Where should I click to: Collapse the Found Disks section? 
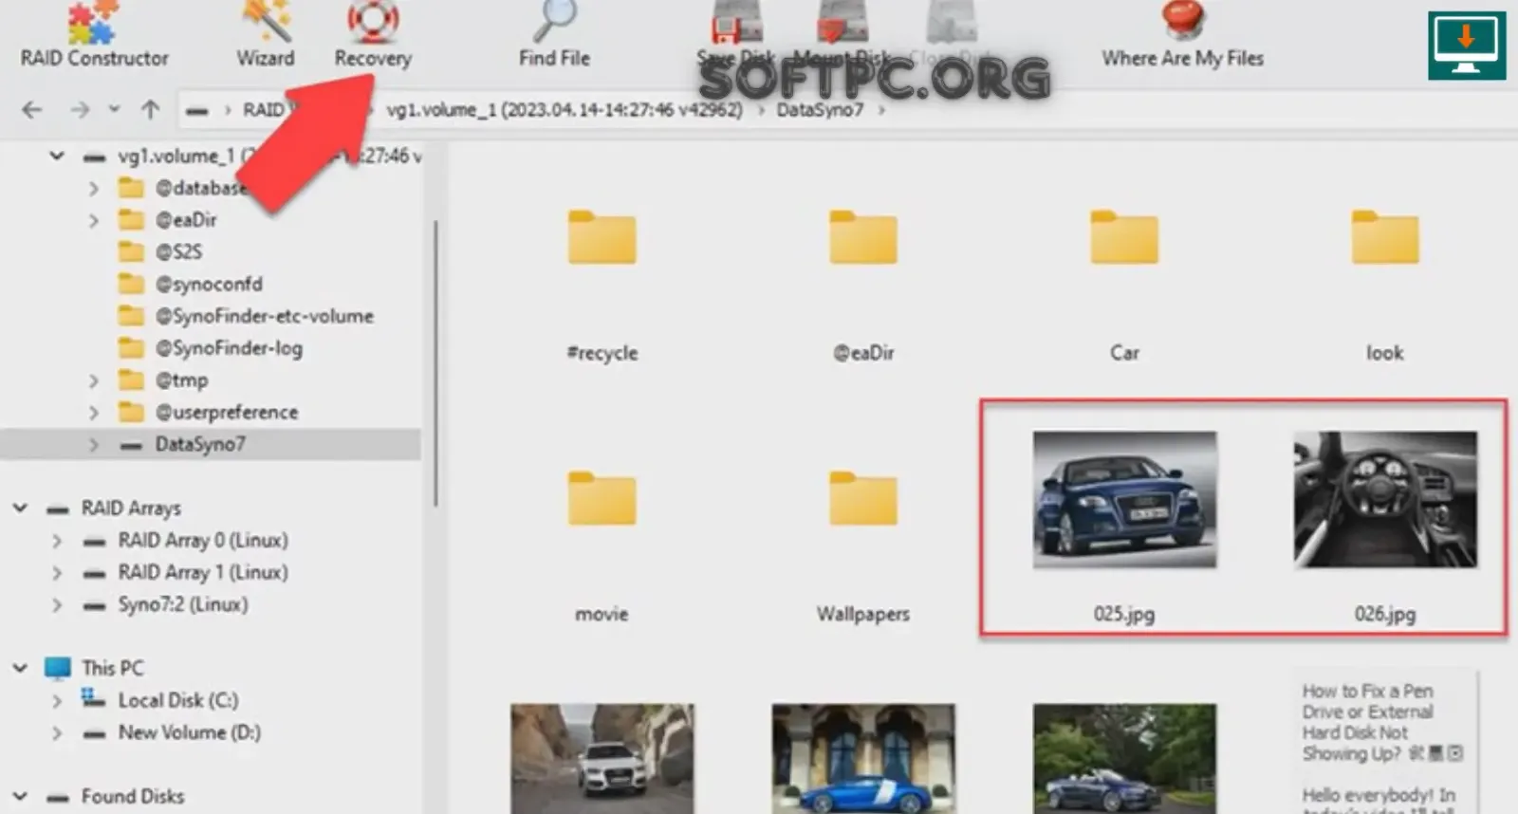point(20,797)
